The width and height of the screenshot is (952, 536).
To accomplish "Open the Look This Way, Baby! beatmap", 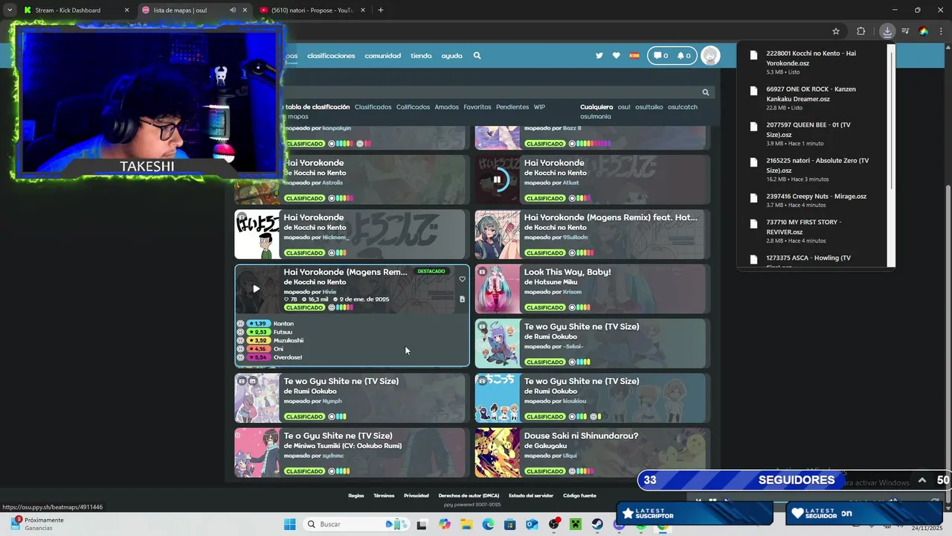I will (x=567, y=272).
